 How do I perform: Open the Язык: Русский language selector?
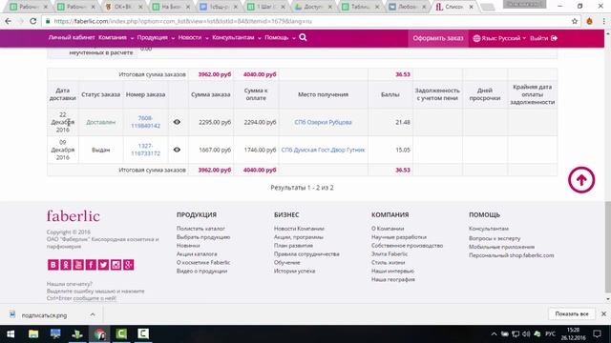[x=499, y=38]
